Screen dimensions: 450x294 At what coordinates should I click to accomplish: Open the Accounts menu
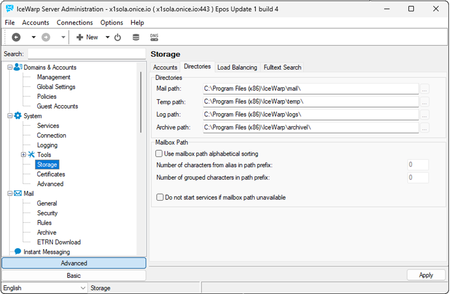[x=36, y=23]
